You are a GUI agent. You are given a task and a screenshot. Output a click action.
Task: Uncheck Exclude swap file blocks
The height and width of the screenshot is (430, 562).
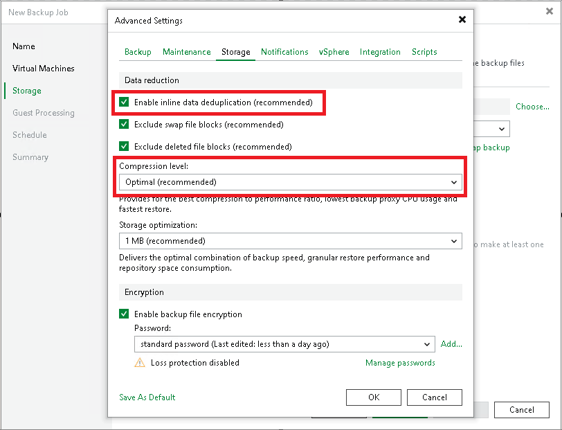point(125,125)
